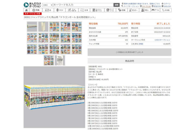195x130 pixels.
Task: Open the 詳細 bid unit details link
Action: click(x=141, y=44)
